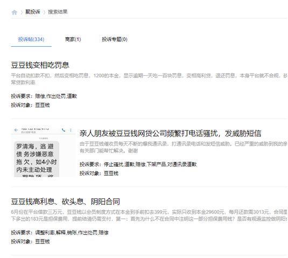This screenshot has height=258, width=288.
Task: Click the back arrow inside the SMS thumbnail
Action: coord(16,130)
